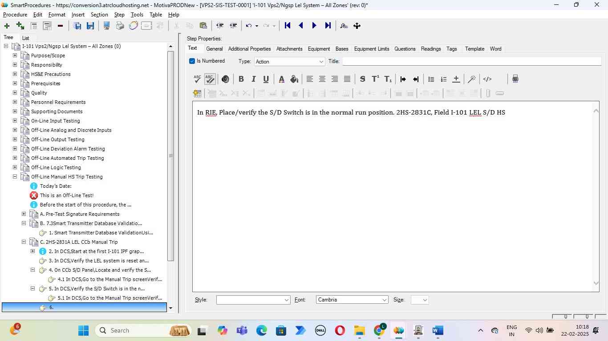
Task: Go to next step with right arrow
Action: pos(314,26)
